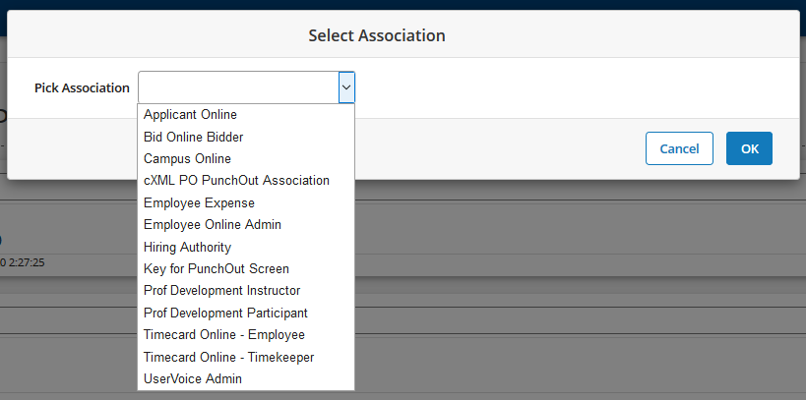Select Prof Development Instructor
This screenshot has height=400, width=806.
click(x=221, y=291)
